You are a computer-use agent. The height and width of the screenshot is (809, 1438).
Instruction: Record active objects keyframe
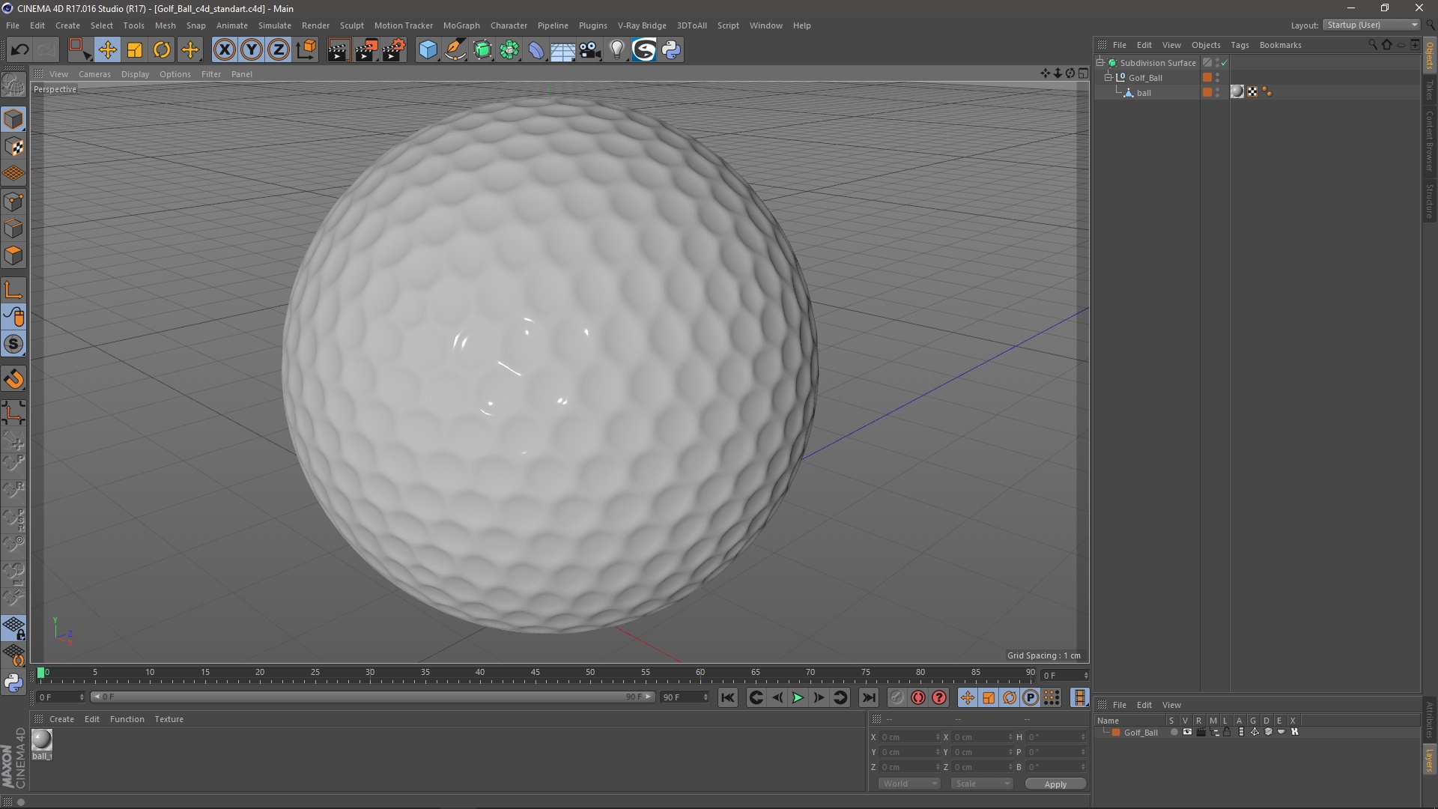(897, 697)
